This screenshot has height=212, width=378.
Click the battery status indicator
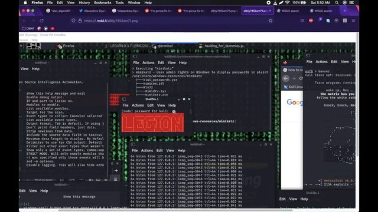coord(299,2)
